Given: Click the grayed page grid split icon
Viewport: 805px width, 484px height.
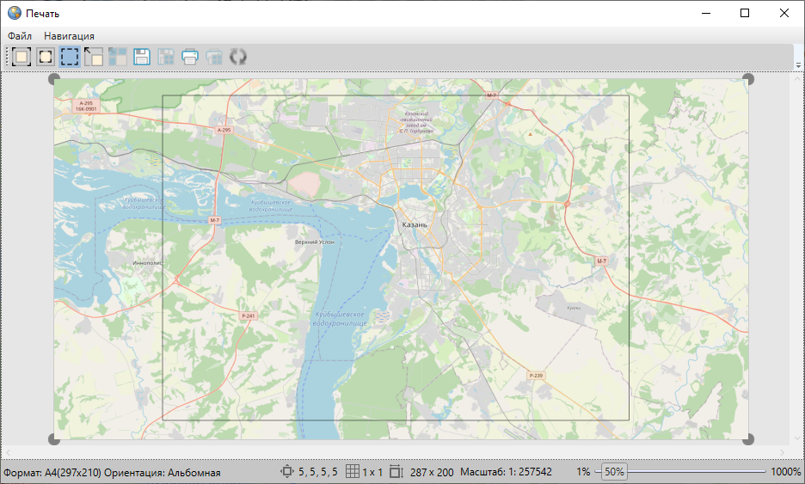Looking at the screenshot, I should pyautogui.click(x=118, y=58).
